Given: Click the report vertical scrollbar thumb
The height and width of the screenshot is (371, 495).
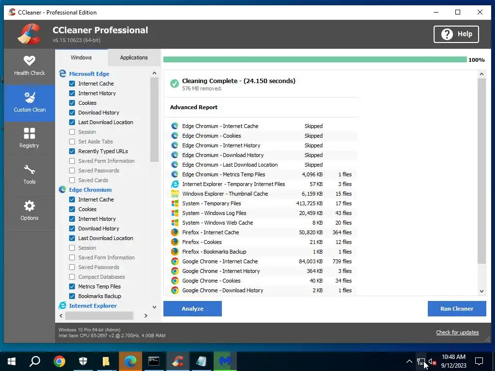Looking at the screenshot, I should (x=481, y=171).
